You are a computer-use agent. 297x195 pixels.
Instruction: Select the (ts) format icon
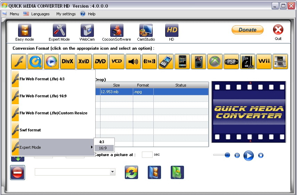tap(150, 61)
